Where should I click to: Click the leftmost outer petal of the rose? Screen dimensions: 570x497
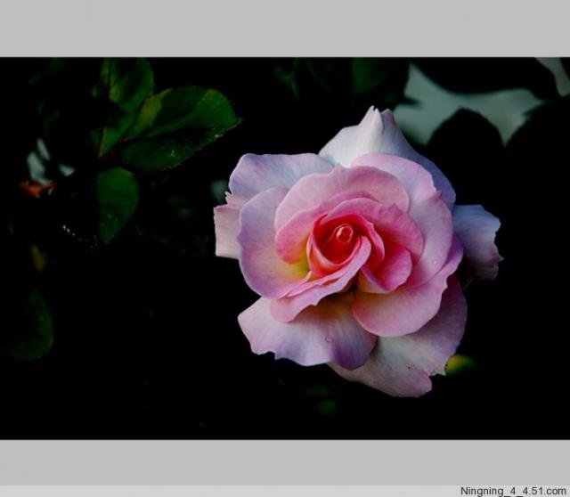227,229
